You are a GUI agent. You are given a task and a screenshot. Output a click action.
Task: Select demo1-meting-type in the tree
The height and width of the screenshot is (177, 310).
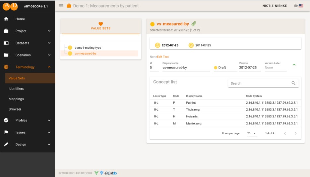[88, 48]
